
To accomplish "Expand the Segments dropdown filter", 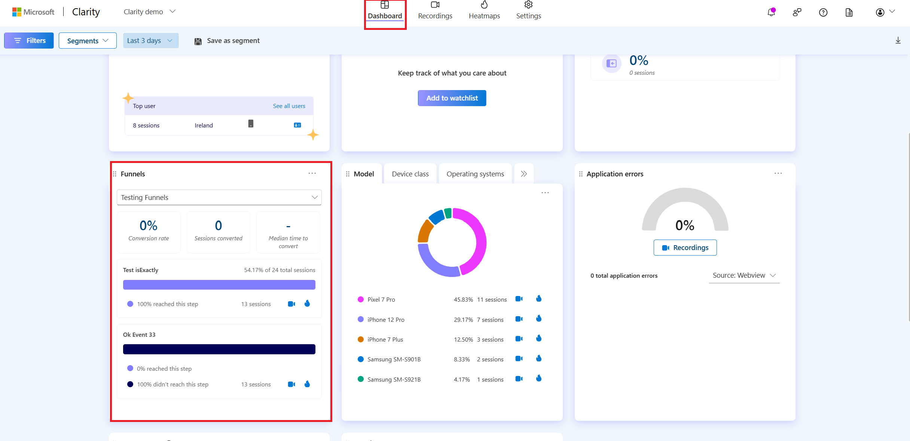I will (86, 41).
